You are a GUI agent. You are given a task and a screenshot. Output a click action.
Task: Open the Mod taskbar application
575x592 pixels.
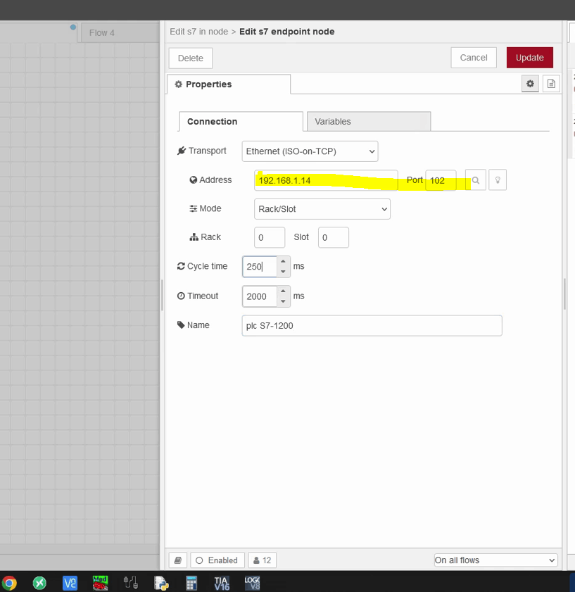[x=100, y=583]
